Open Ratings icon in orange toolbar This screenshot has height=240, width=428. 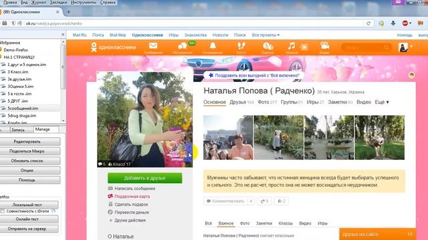pyautogui.click(x=267, y=46)
